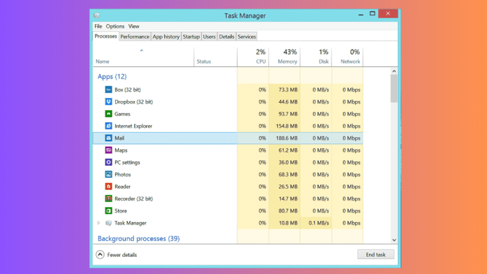
Task: Click the Task Manager title bar icon
Action: pos(97,16)
